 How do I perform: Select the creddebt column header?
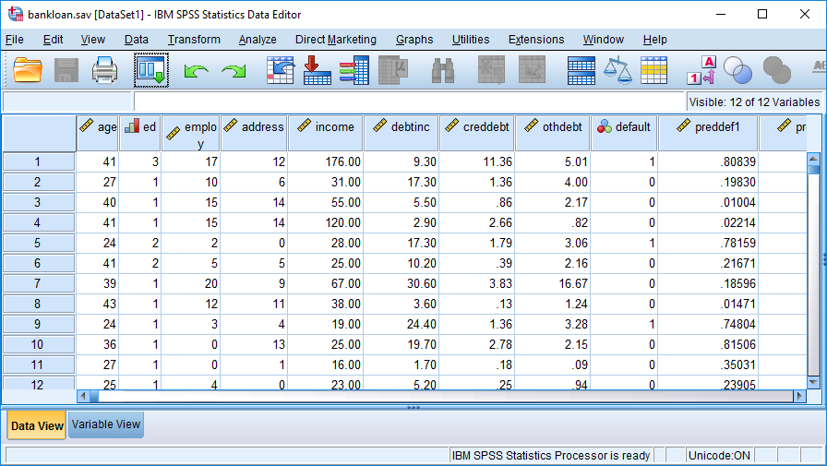click(477, 134)
